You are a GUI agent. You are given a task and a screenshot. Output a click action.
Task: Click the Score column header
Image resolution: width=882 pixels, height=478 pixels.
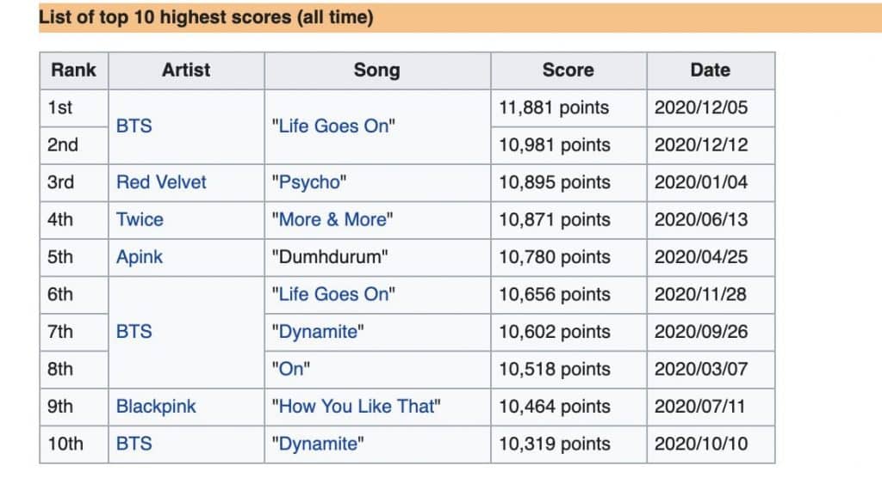[568, 70]
